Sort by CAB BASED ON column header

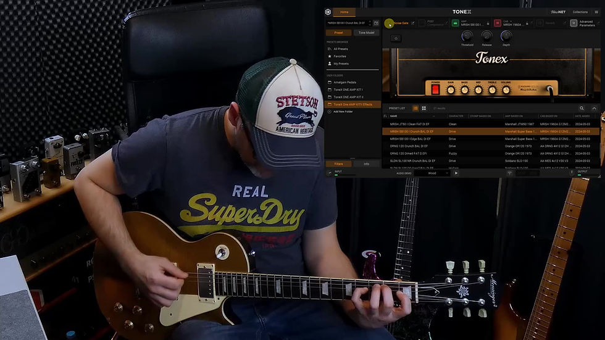(x=549, y=116)
